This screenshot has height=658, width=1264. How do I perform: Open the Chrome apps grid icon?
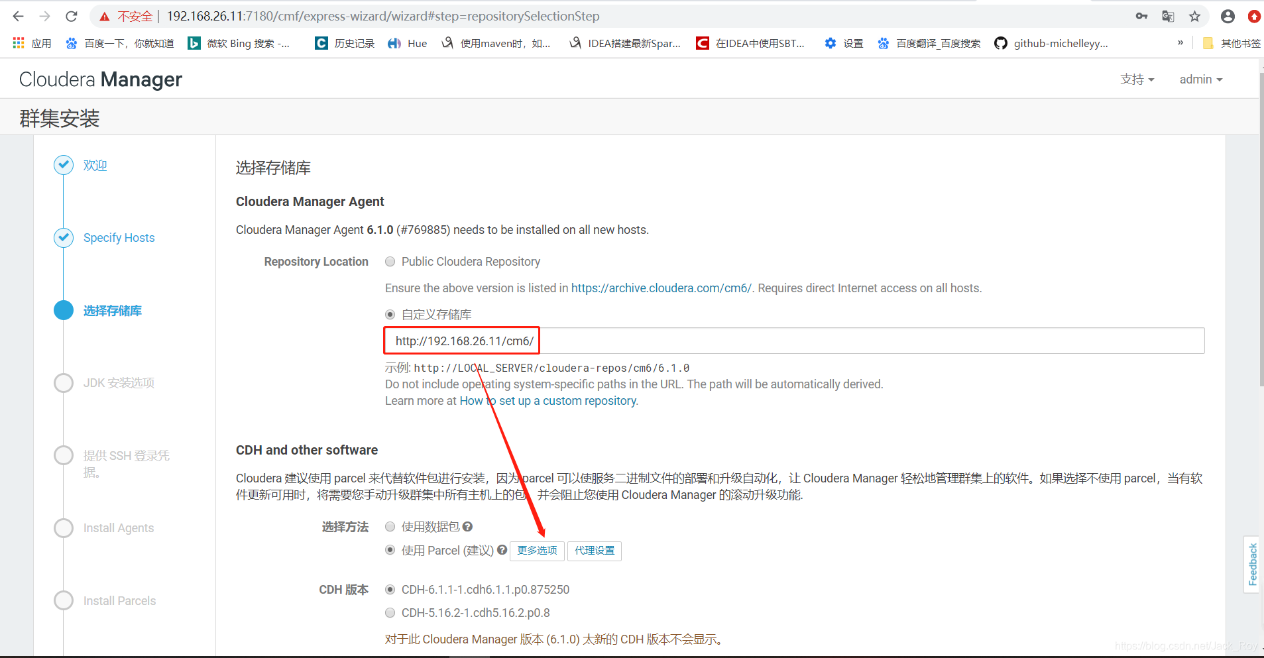pos(18,43)
